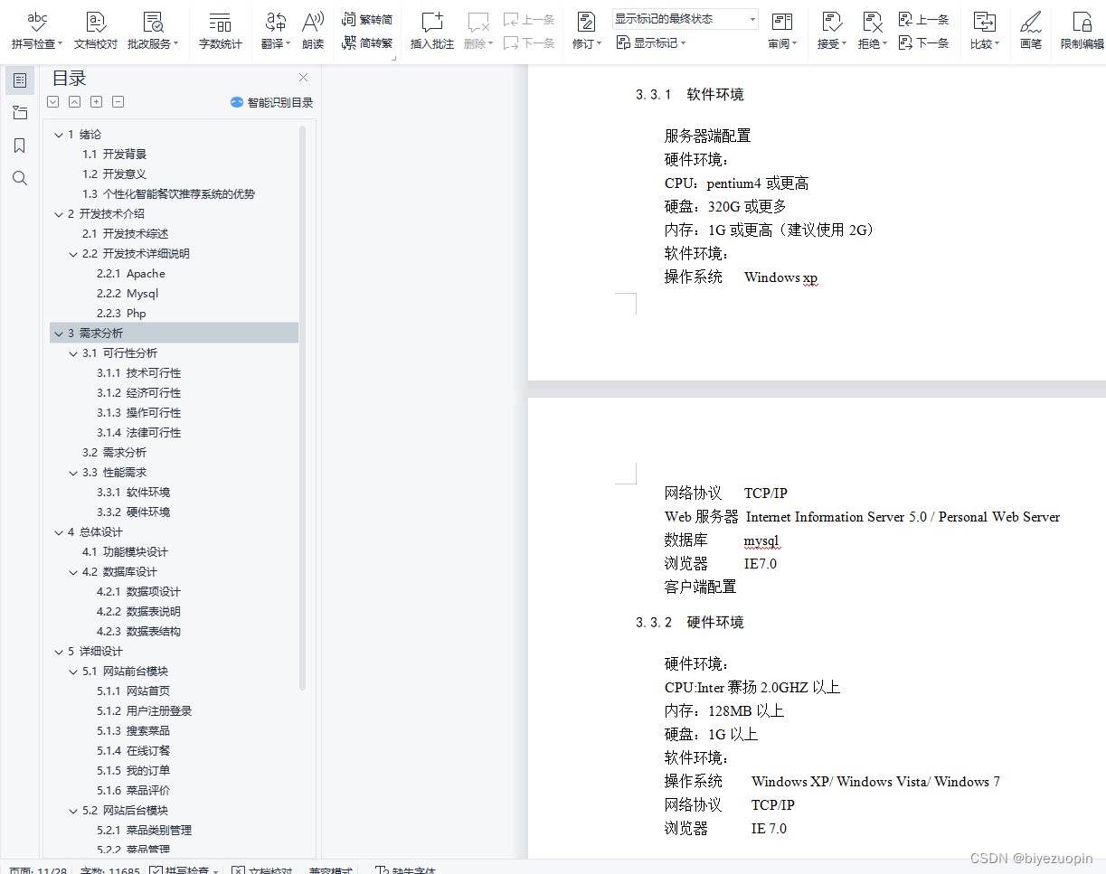Click the Correction Service (批改服务) icon
Viewport: 1106px width, 874px height.
[153, 23]
